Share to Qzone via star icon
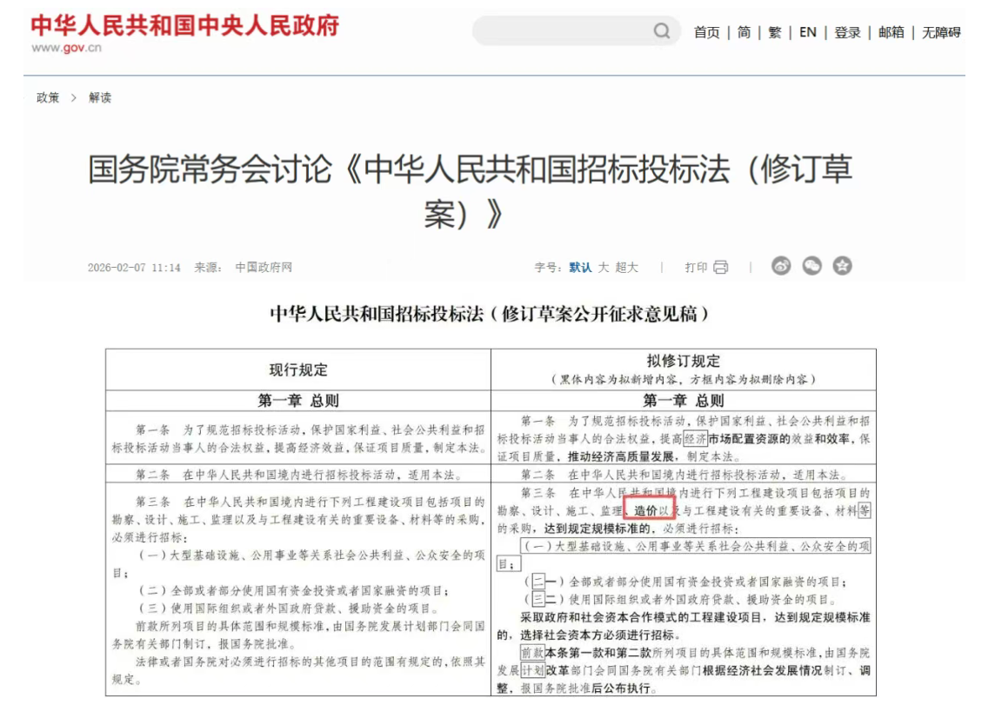The height and width of the screenshot is (725, 995). click(x=842, y=266)
